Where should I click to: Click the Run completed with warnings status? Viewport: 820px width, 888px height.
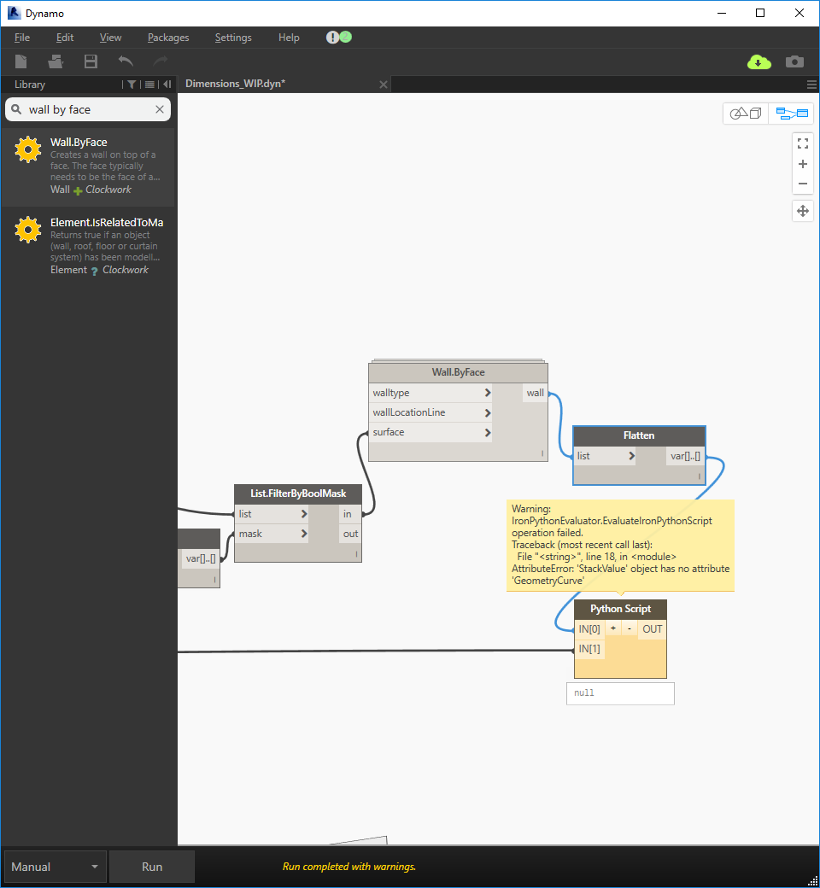(x=349, y=867)
